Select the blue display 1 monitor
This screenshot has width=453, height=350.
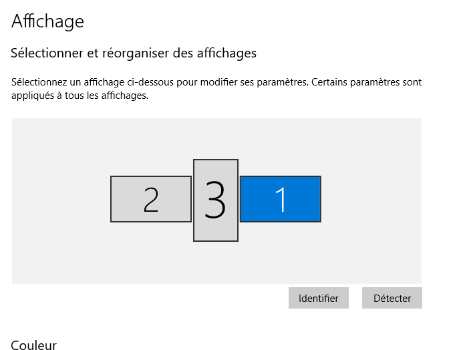[x=280, y=199]
